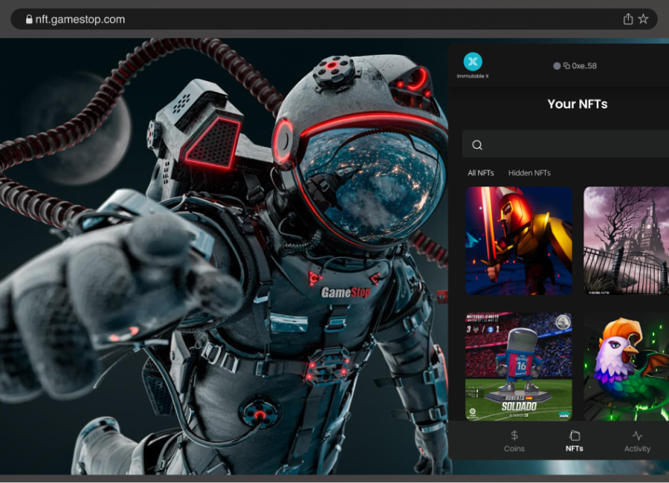Click the padlock icon in address bar
Screen dimensions: 669x483
coord(29,19)
